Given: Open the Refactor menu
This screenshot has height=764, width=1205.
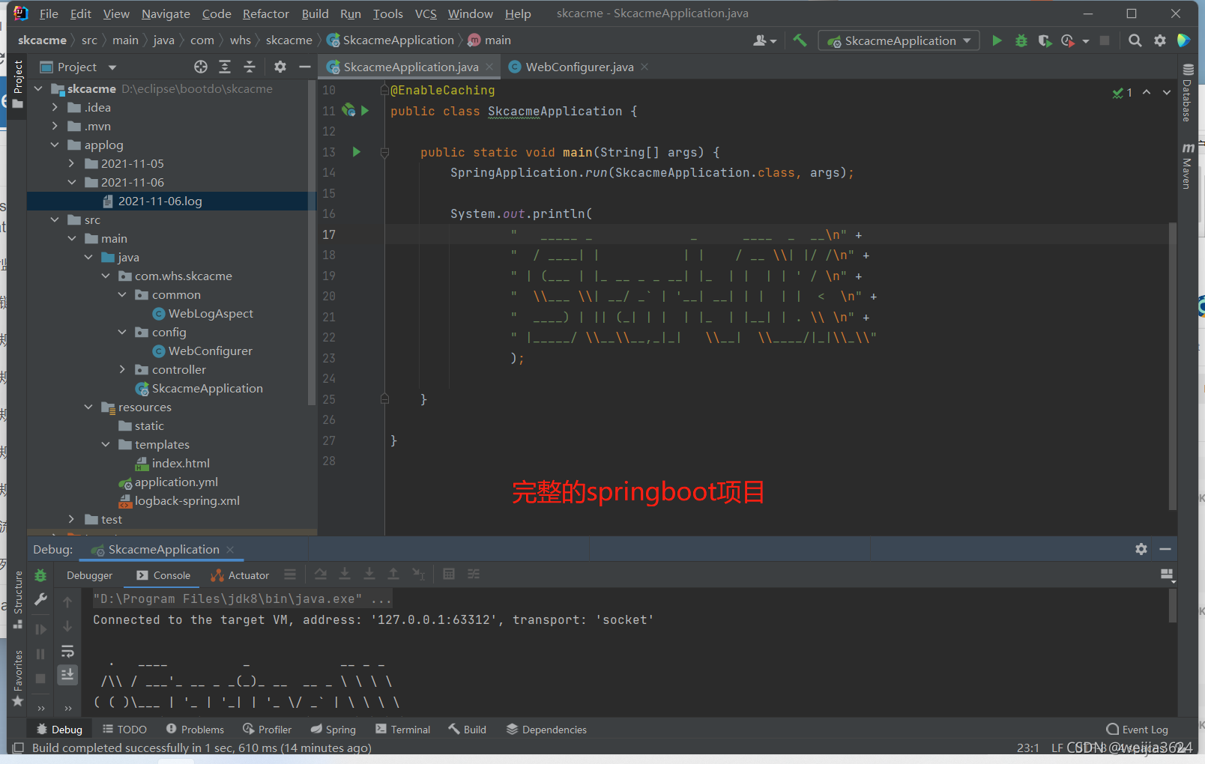Looking at the screenshot, I should pyautogui.click(x=265, y=13).
